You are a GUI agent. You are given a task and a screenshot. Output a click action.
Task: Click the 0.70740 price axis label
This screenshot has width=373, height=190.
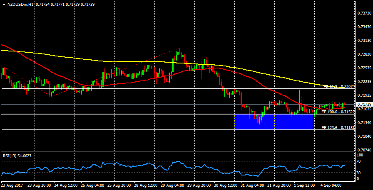coord(364,150)
